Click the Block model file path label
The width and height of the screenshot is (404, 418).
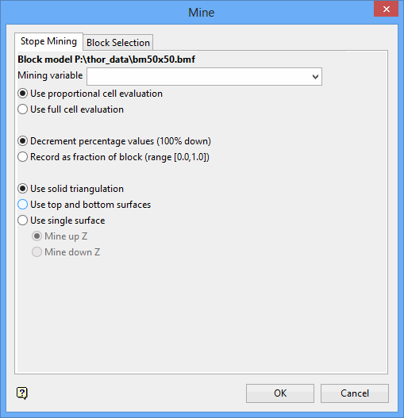tap(106, 59)
